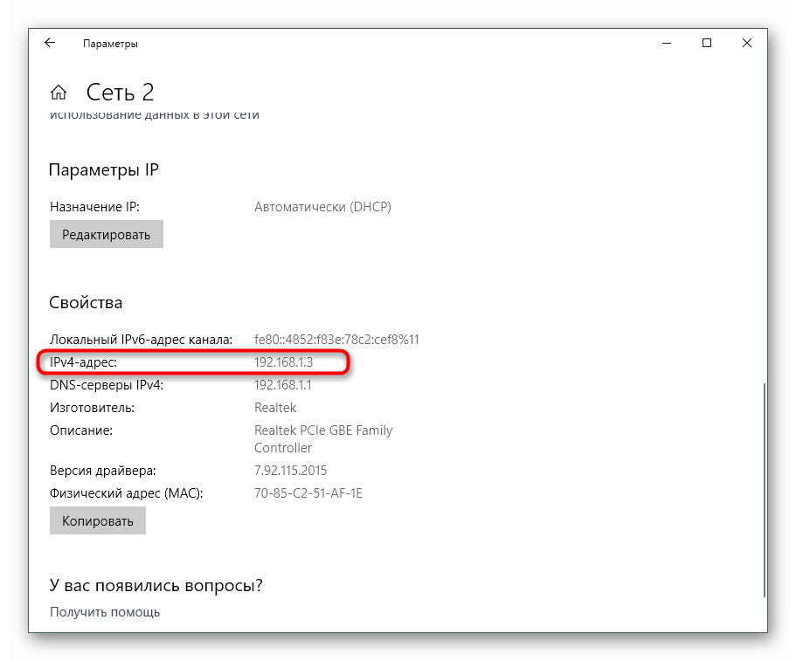Click the Назначение IP label
Image resolution: width=796 pixels, height=661 pixels.
pos(94,207)
